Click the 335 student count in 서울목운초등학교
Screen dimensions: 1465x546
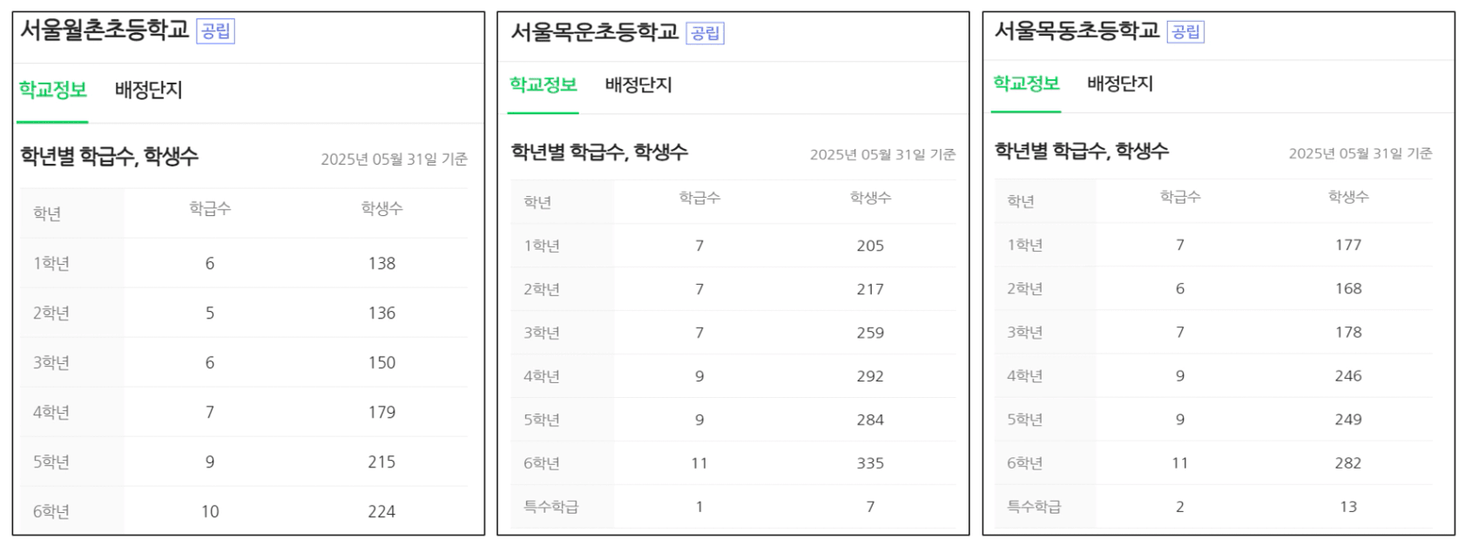coord(870,463)
